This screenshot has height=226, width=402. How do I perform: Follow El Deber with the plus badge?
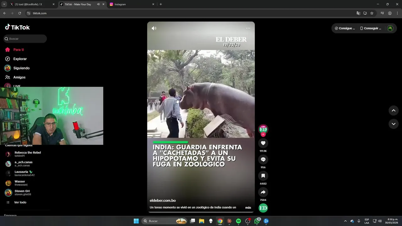point(263,134)
